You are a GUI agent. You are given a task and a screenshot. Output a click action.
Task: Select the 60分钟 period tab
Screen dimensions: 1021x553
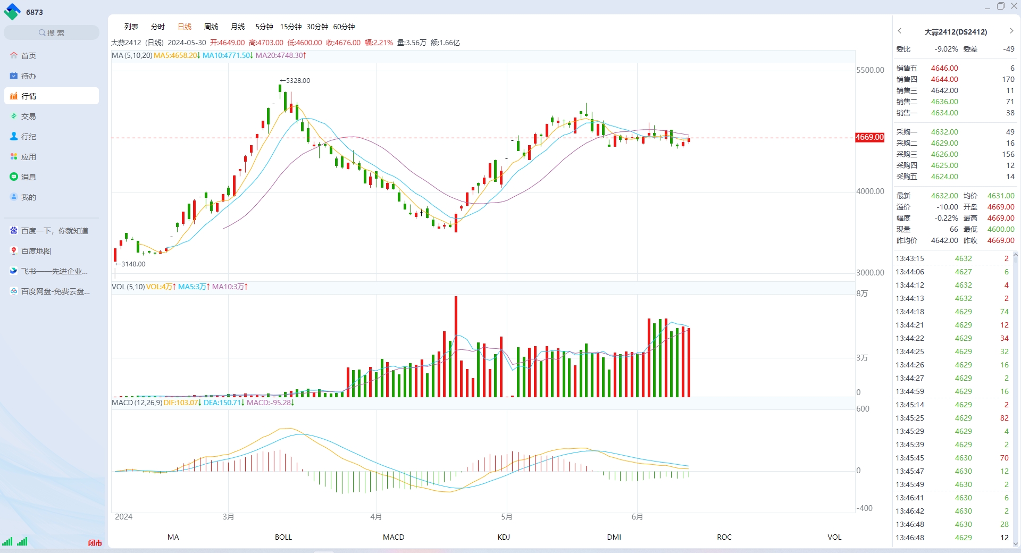click(344, 27)
